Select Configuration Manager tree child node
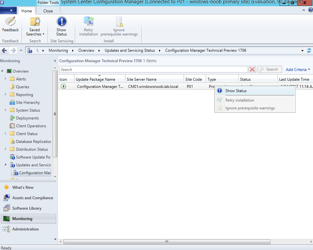This screenshot has width=313, height=250. click(x=32, y=173)
